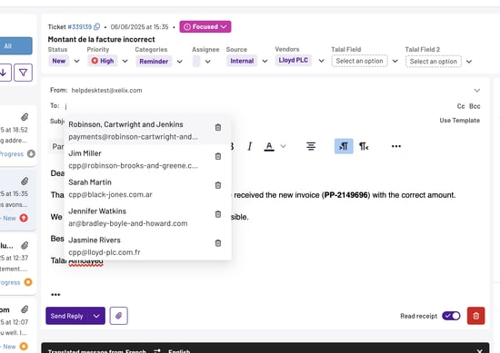Delete Jennifer Watkins suggestion trash icon
The image size is (500, 353).
point(218,214)
